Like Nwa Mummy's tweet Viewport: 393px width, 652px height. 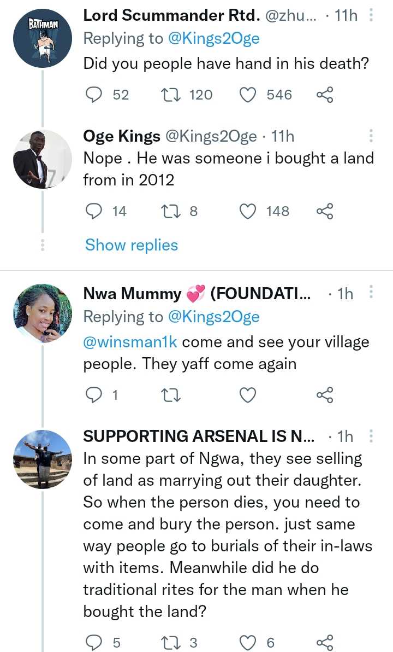click(x=248, y=394)
